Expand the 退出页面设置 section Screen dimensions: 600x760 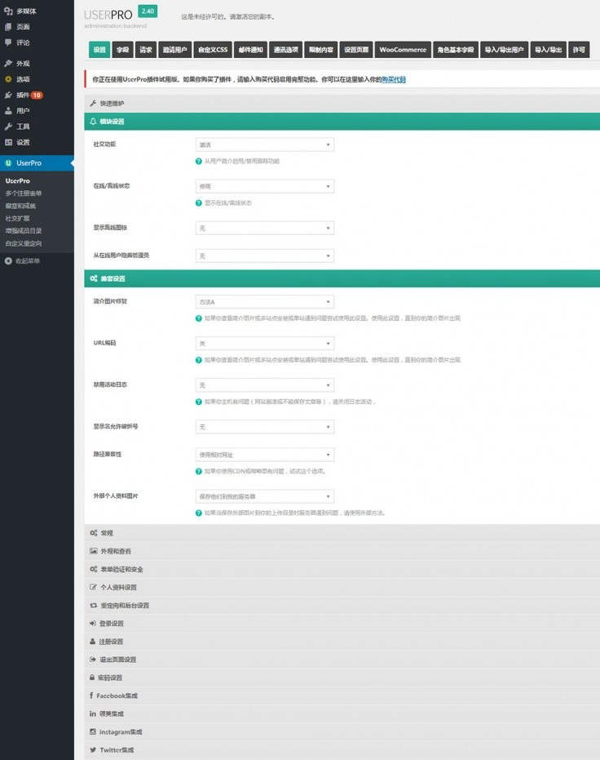click(x=342, y=660)
